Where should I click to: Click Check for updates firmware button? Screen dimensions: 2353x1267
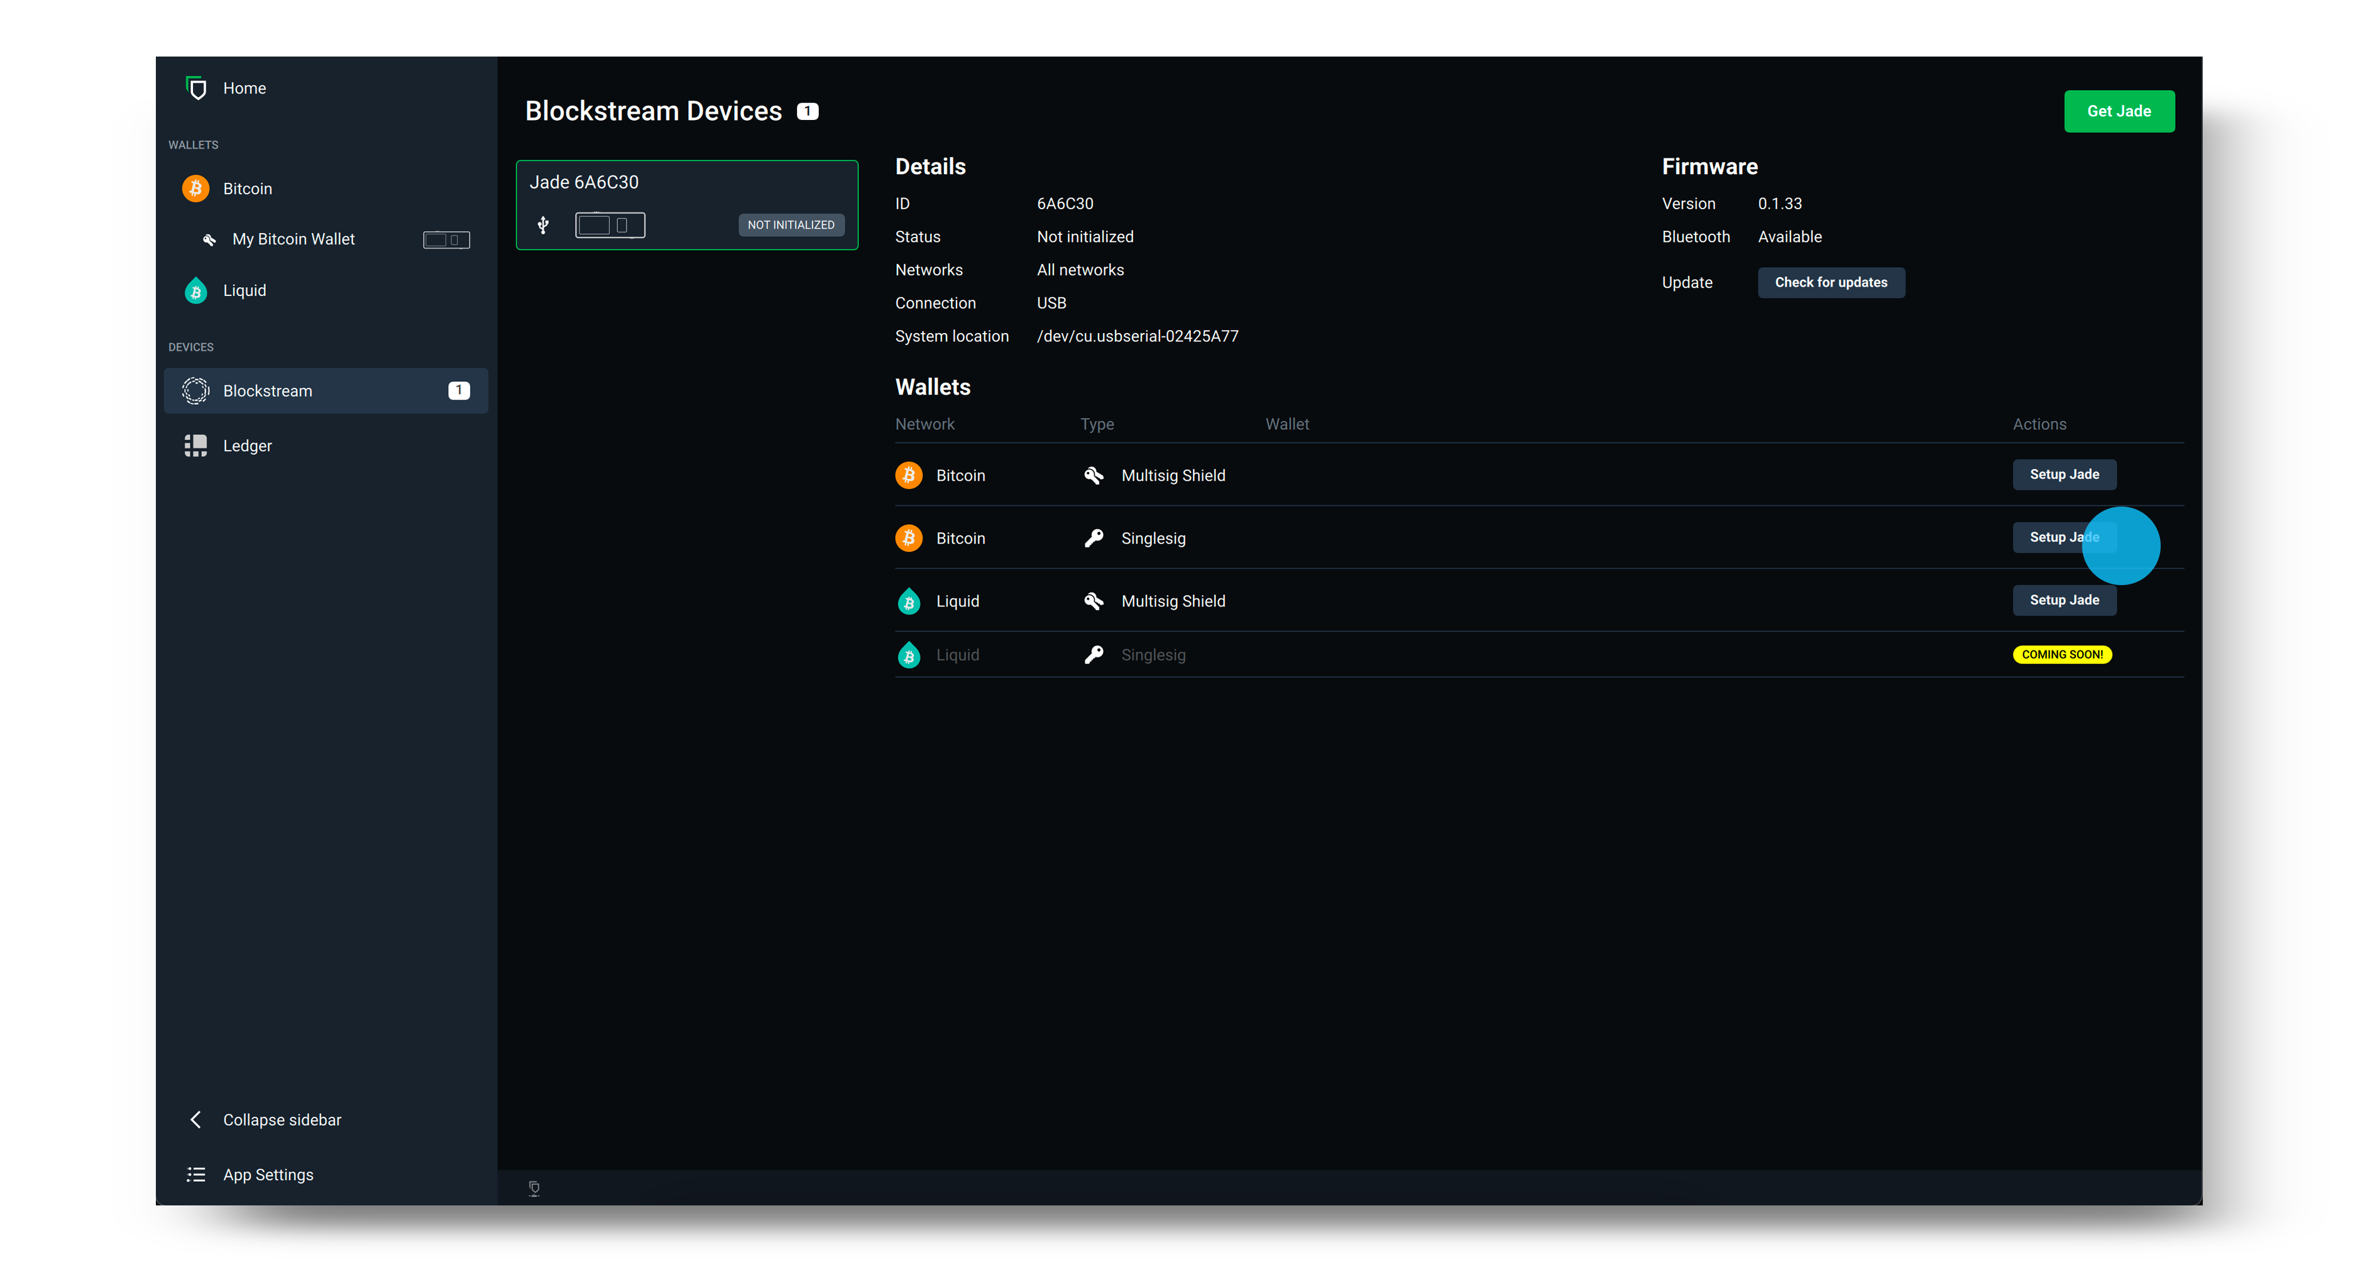coord(1830,282)
